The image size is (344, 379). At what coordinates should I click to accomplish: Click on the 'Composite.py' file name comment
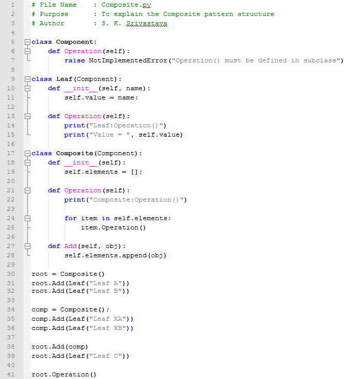click(x=126, y=5)
